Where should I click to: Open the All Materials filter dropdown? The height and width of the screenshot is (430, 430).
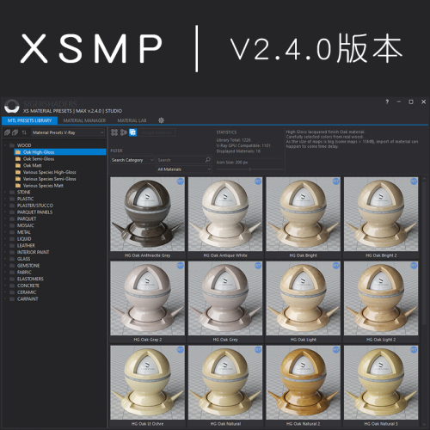click(184, 169)
